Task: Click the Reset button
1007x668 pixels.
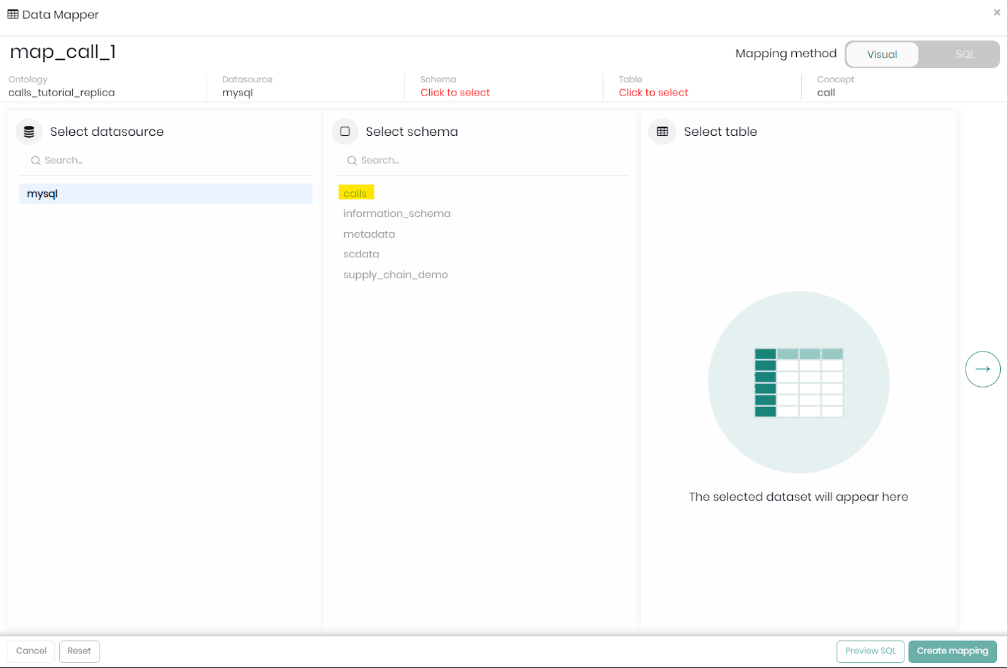Action: coord(79,651)
